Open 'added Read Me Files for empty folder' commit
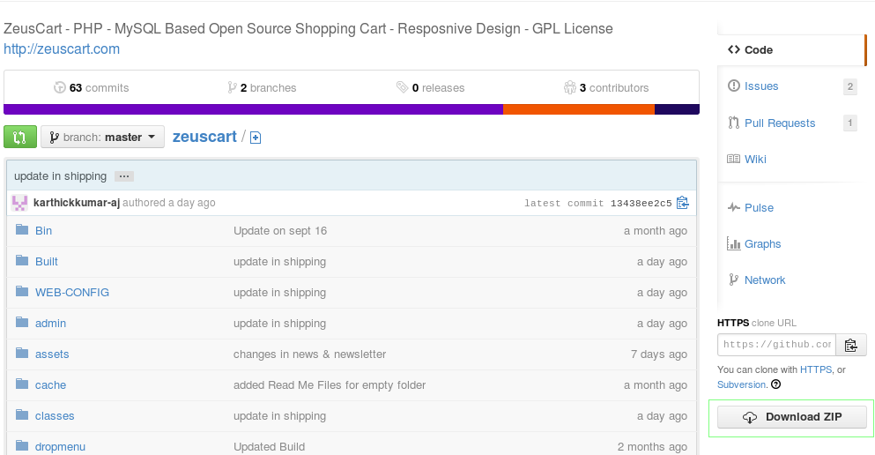875x455 pixels. [x=330, y=385]
